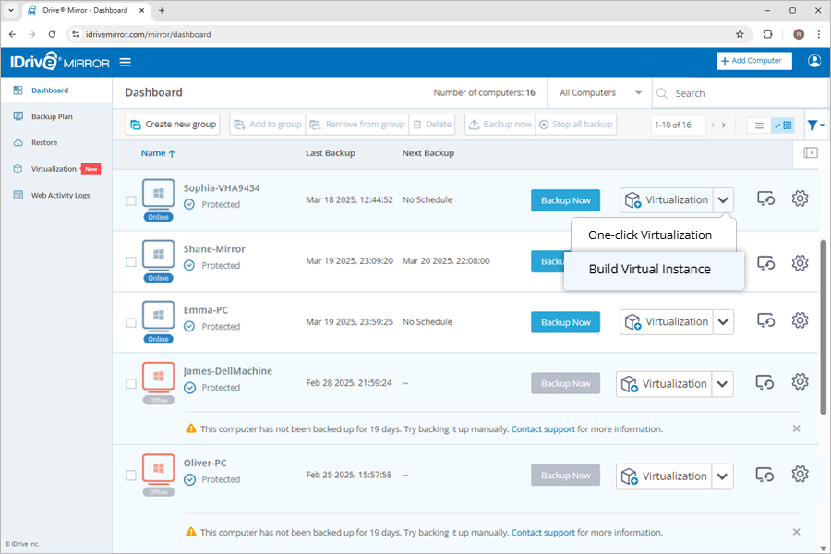Screen dimensions: 831x554
Task: Reload the page in browser
Action: pyautogui.click(x=52, y=34)
